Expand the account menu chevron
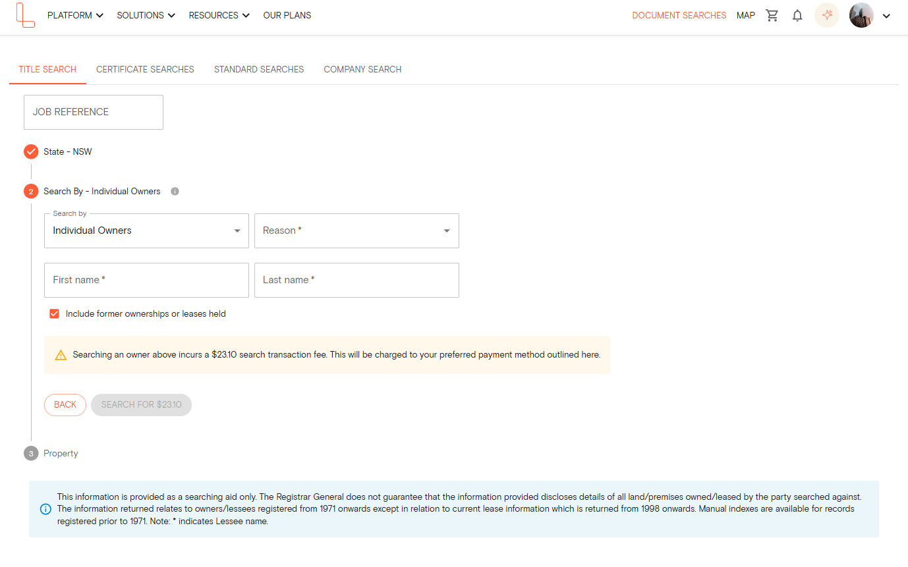The height and width of the screenshot is (567, 908). [886, 16]
